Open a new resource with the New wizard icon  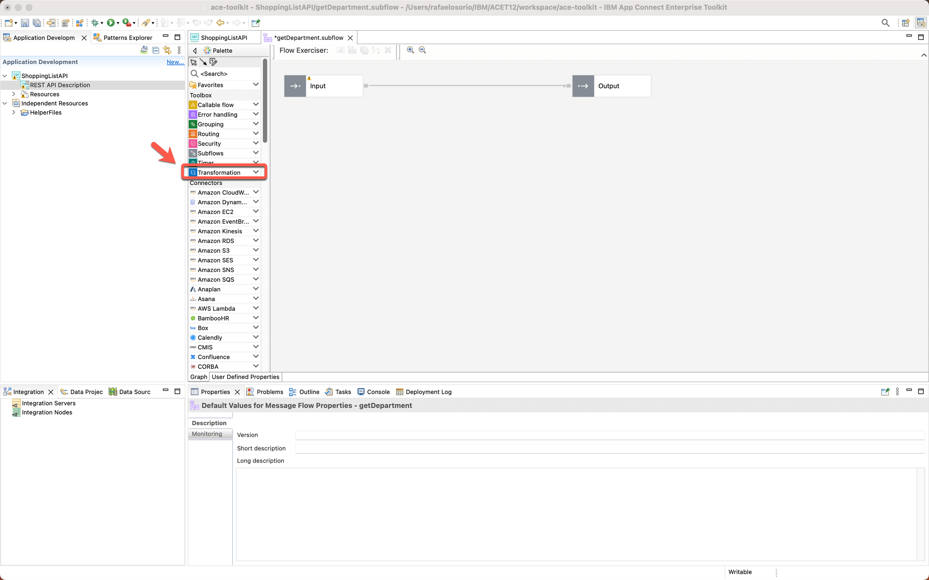click(x=8, y=23)
